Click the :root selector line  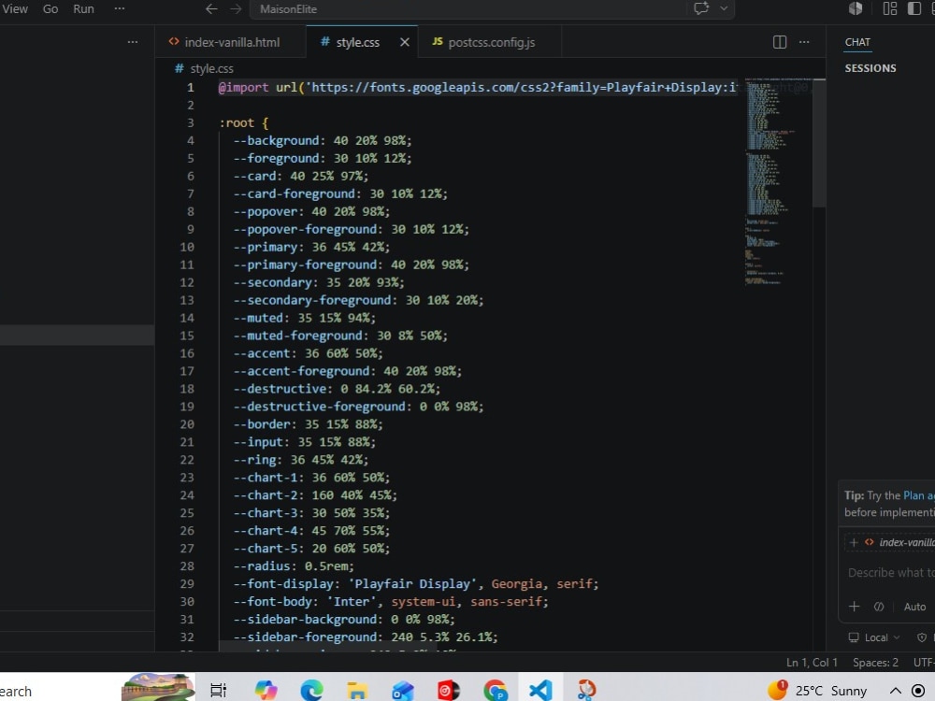point(244,122)
